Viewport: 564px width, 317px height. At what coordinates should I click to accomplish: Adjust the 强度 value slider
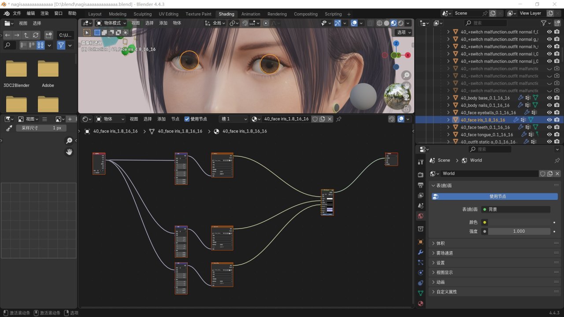click(x=519, y=231)
